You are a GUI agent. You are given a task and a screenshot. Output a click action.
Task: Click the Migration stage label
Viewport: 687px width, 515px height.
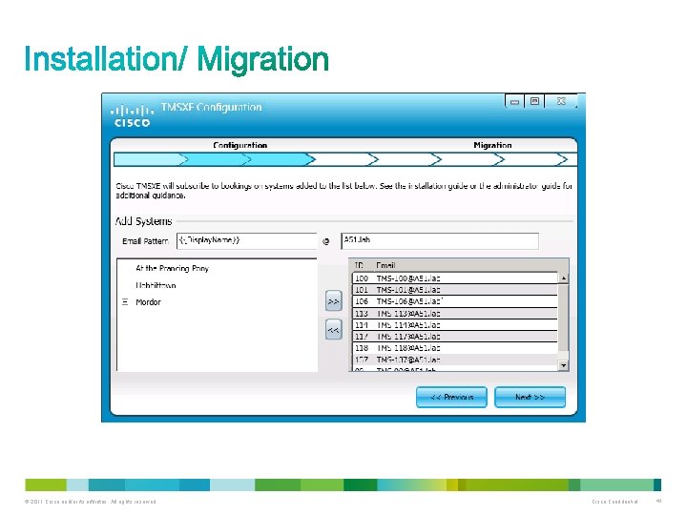(492, 145)
